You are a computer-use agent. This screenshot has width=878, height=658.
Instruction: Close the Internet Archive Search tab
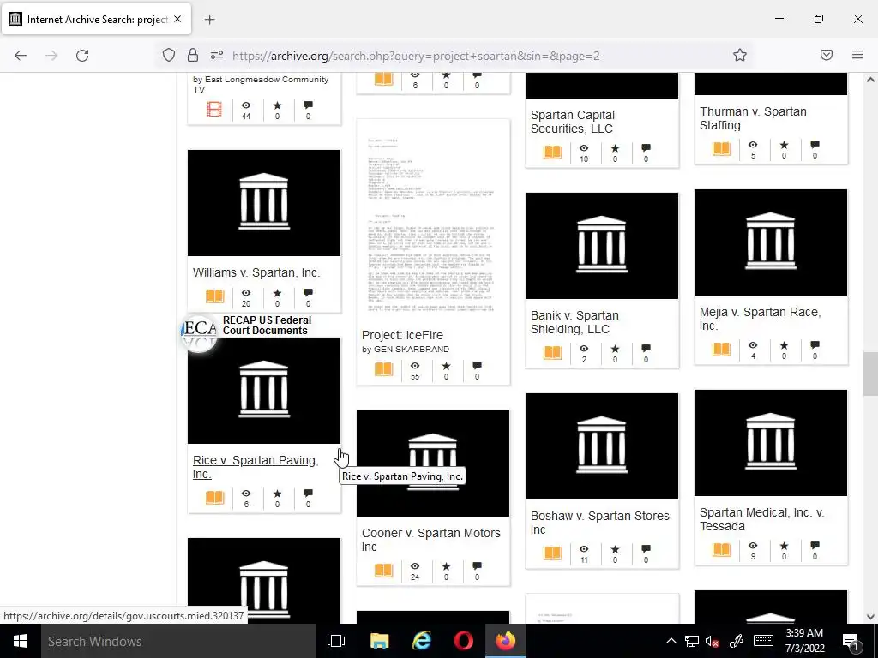177,19
